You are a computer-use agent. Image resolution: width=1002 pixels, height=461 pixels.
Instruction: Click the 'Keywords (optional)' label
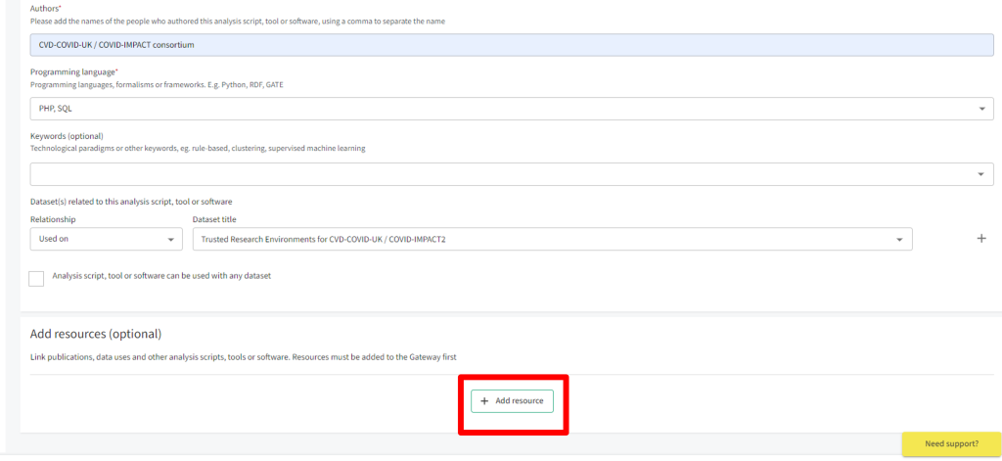point(67,136)
